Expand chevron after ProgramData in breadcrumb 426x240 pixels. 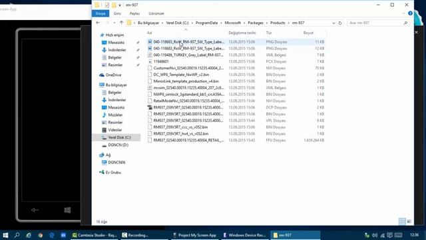pos(221,23)
